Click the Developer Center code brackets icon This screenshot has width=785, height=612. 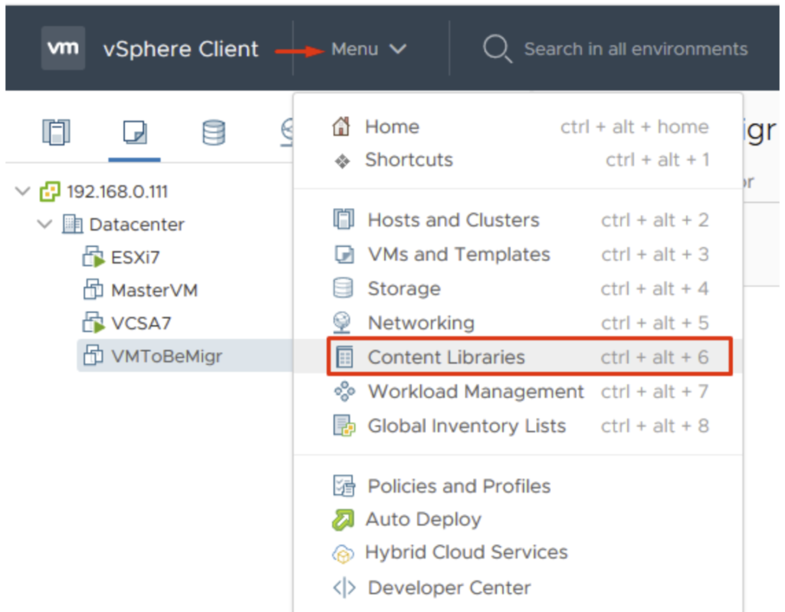coord(344,587)
